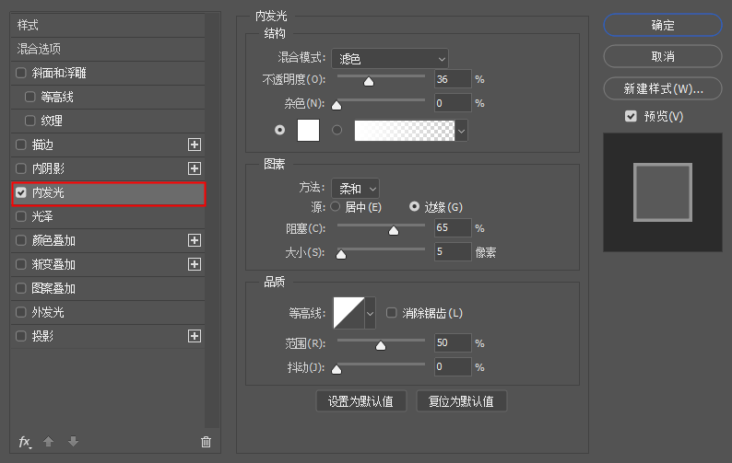Add another 渐变叠加 effect with plus icon

pyautogui.click(x=195, y=264)
